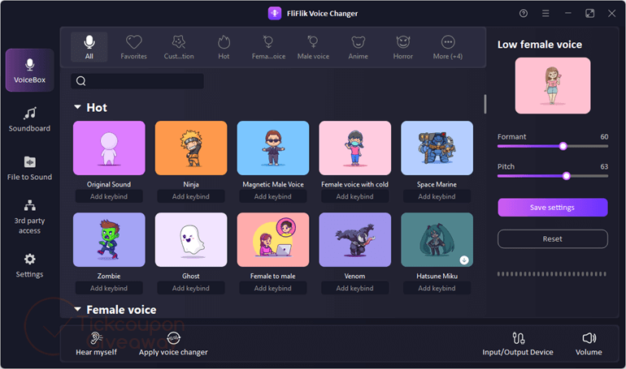The width and height of the screenshot is (626, 369).
Task: Select the Ghost voice
Action: click(x=191, y=239)
